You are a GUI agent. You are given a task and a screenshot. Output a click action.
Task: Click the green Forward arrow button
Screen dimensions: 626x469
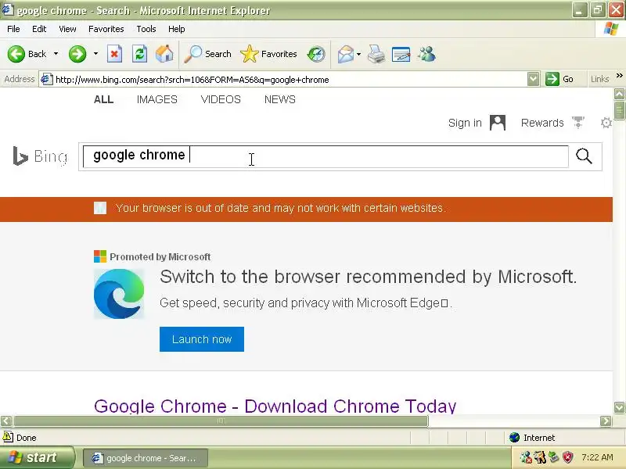77,54
